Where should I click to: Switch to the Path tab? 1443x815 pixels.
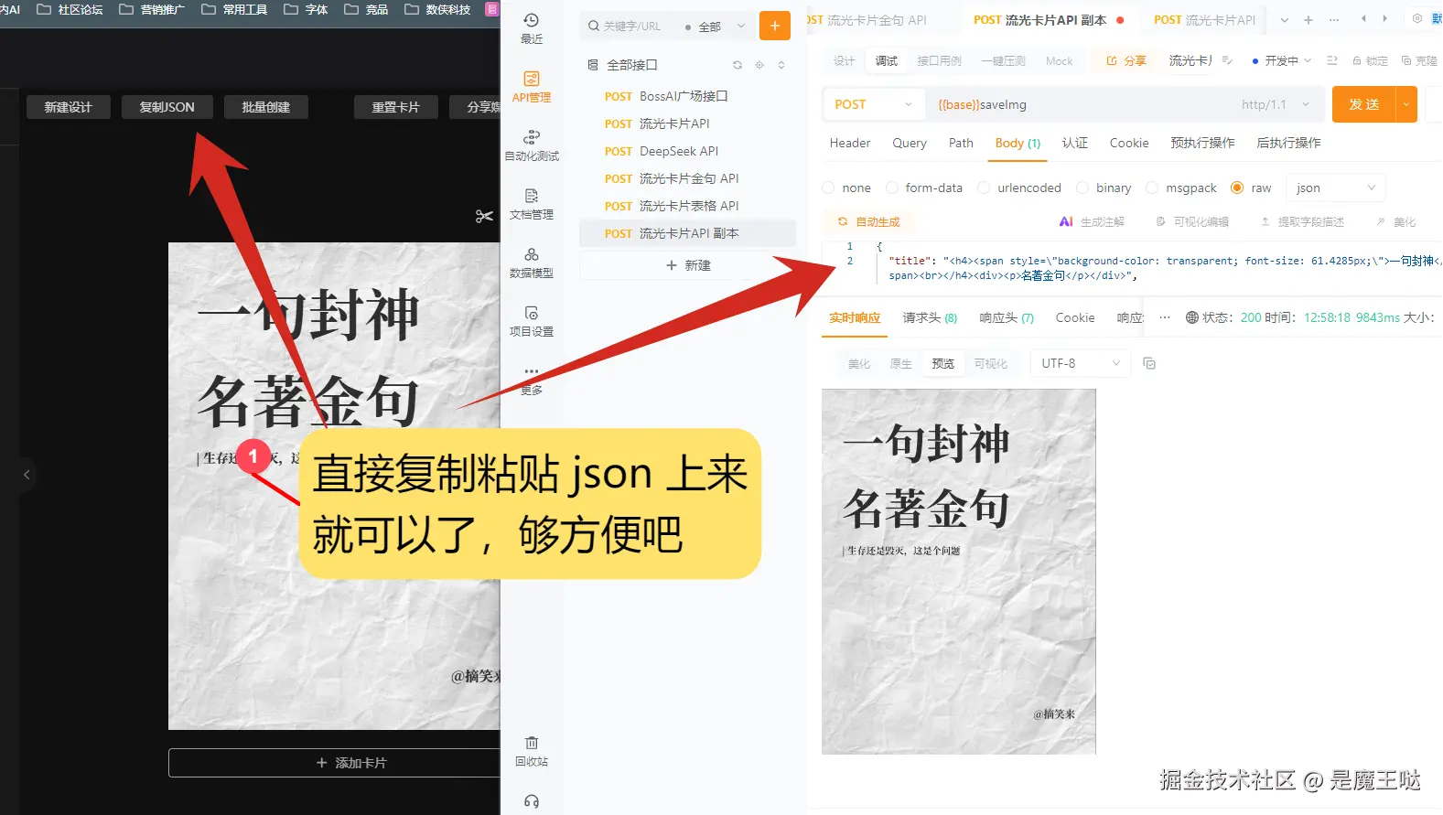point(961,143)
